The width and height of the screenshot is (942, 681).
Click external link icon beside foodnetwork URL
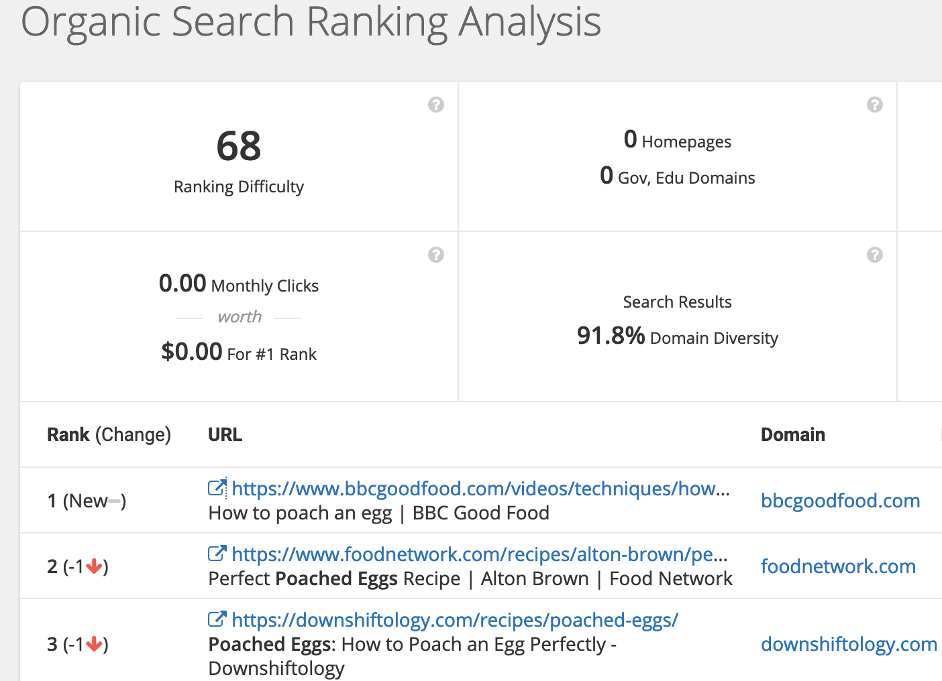tap(217, 554)
